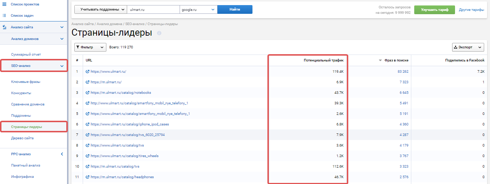Open external link icon for tires_wheels row
This screenshot has height=184, width=490.
tap(87, 156)
